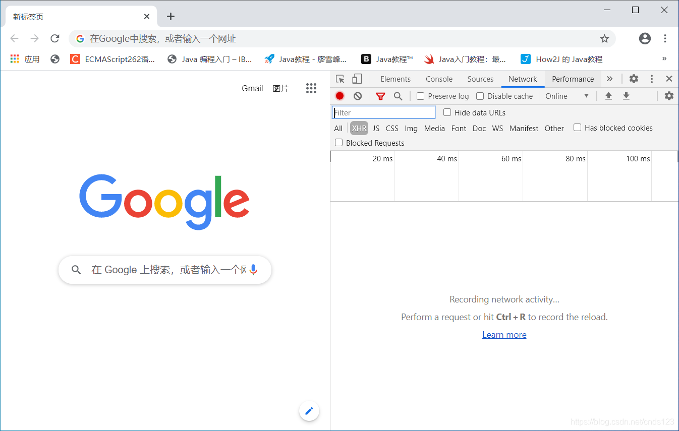The width and height of the screenshot is (679, 431).
Task: Open DevTools three-dot customize menu
Action: 652,79
